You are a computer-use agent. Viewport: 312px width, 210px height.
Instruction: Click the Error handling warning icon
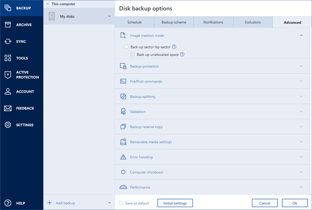(x=123, y=157)
